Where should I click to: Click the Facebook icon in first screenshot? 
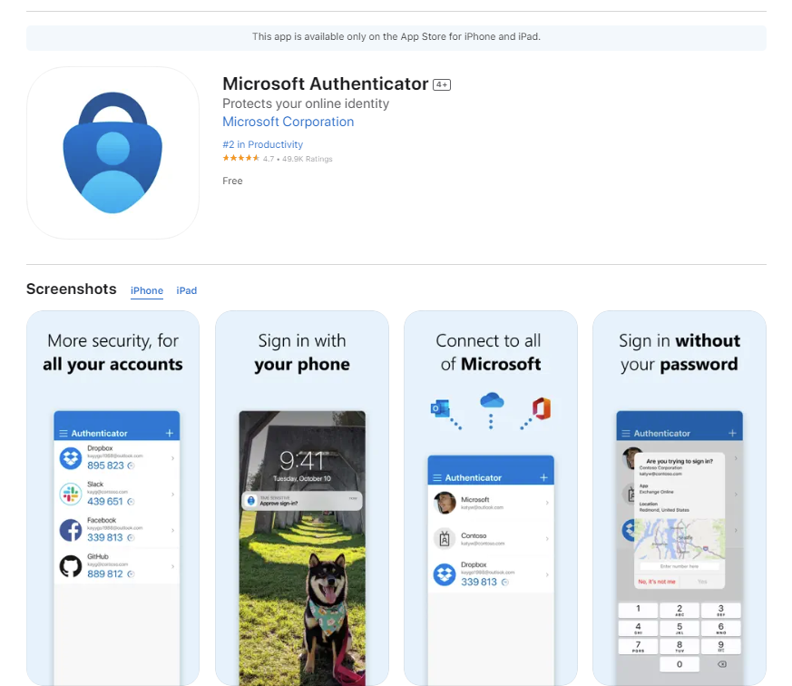click(71, 530)
